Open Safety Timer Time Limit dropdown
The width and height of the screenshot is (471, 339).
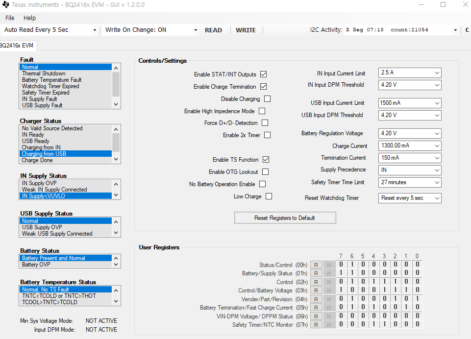(x=410, y=183)
